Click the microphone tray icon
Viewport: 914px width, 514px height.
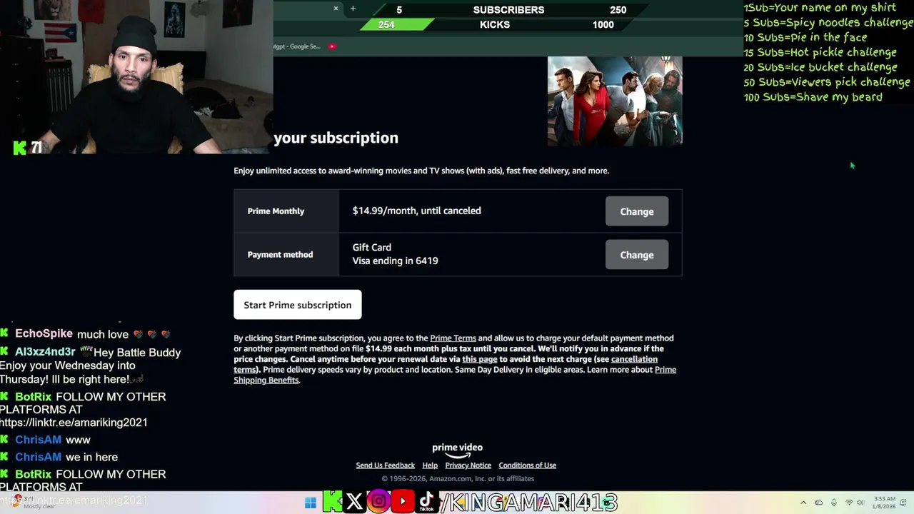click(834, 503)
